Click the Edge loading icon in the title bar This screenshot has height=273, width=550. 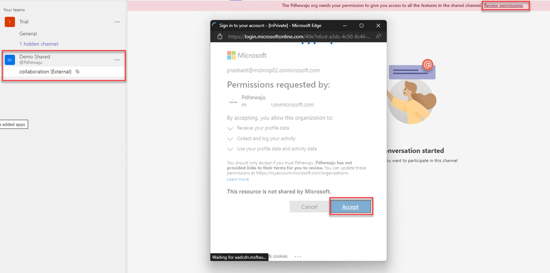[x=214, y=26]
